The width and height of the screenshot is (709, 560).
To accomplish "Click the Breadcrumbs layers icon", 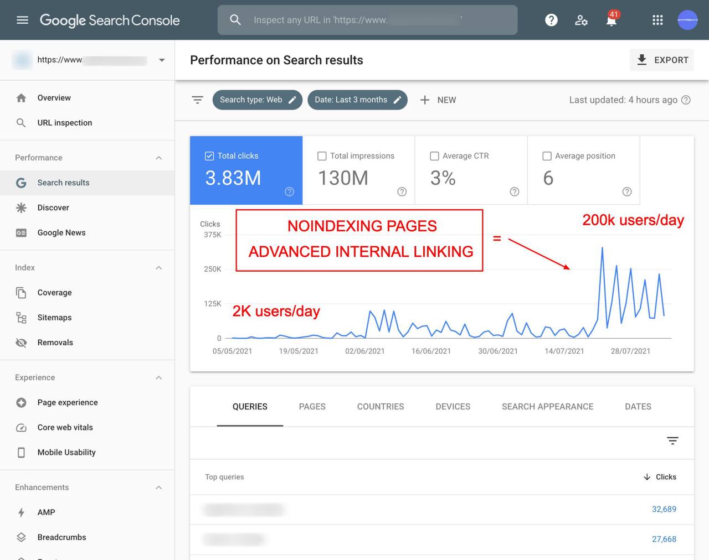I will pos(21,537).
